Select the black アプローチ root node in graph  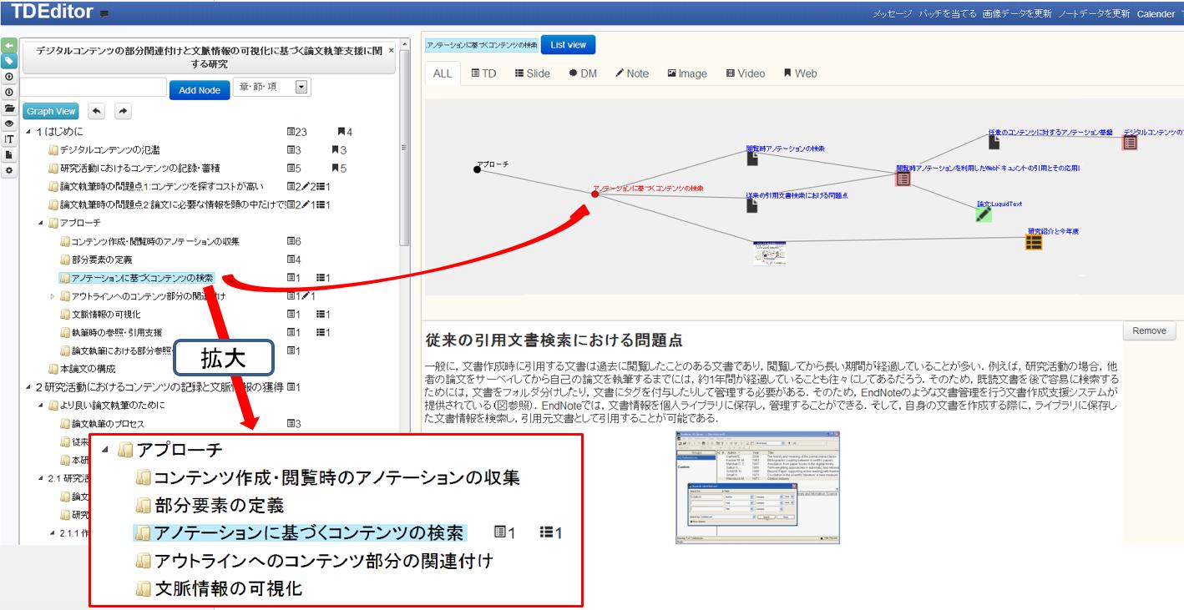click(x=477, y=169)
